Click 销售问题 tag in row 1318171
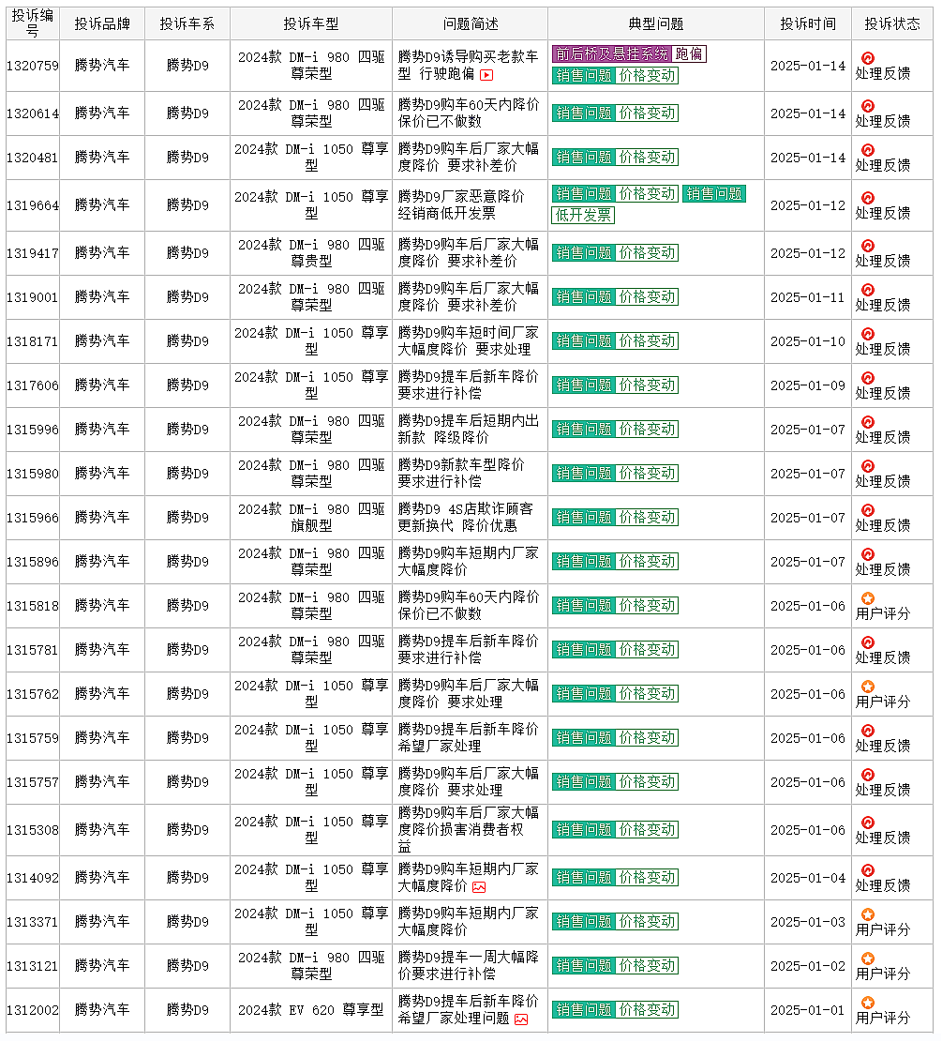942x1042 pixels. click(583, 340)
